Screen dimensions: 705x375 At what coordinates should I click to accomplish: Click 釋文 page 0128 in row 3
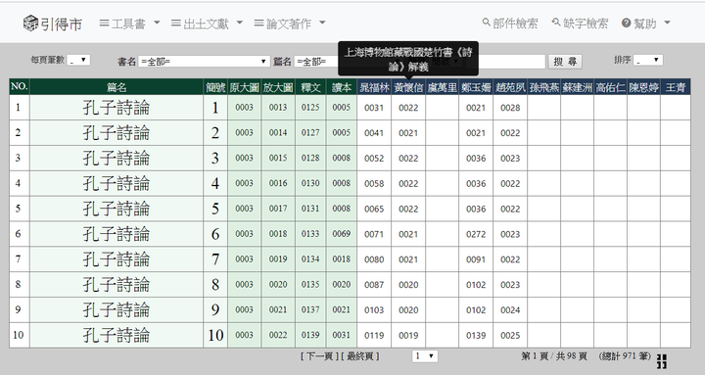click(310, 158)
